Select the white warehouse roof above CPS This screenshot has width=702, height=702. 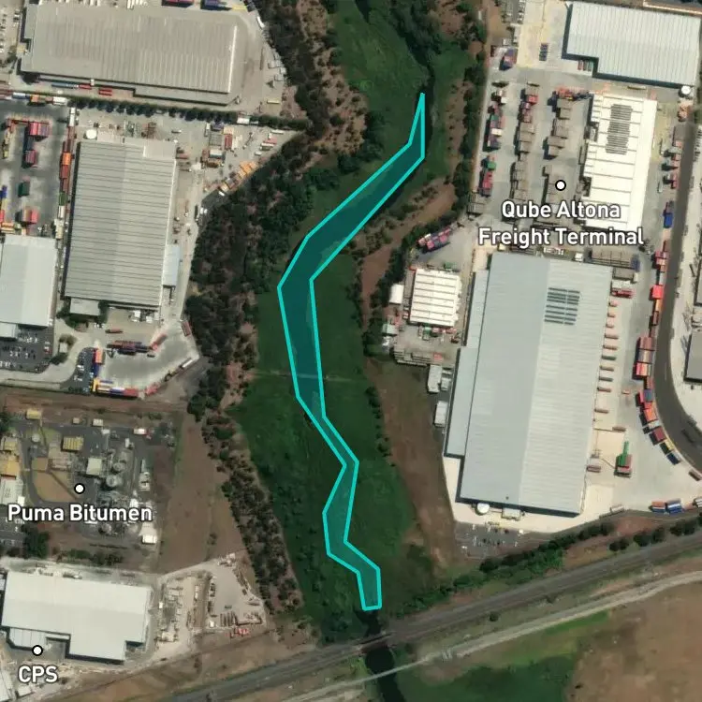[76, 616]
